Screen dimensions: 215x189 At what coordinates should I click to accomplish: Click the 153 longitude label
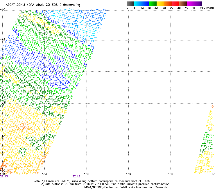pyautogui.click(x=44, y=174)
